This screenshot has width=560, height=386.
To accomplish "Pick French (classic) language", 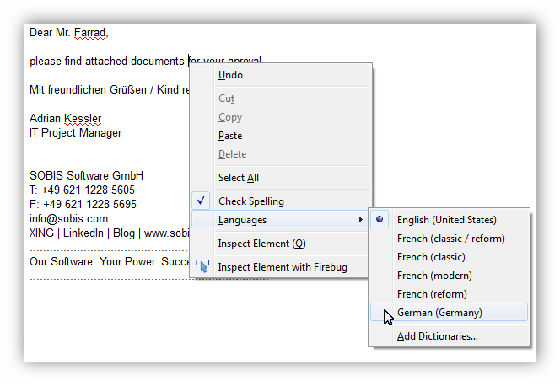I will click(x=449, y=257).
